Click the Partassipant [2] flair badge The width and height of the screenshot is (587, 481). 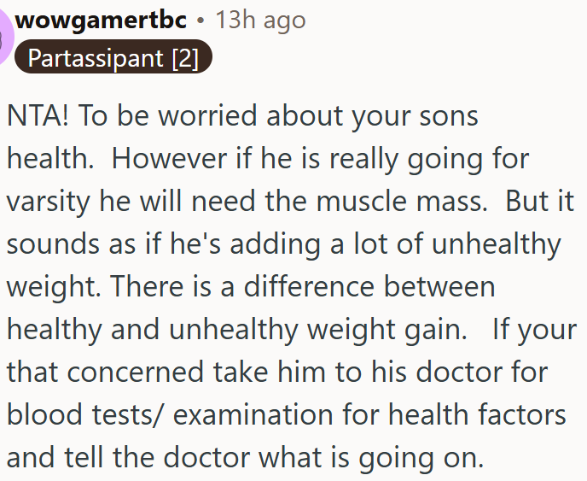tap(113, 58)
